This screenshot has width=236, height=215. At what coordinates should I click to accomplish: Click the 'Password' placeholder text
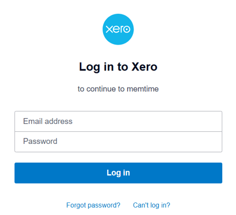point(40,141)
